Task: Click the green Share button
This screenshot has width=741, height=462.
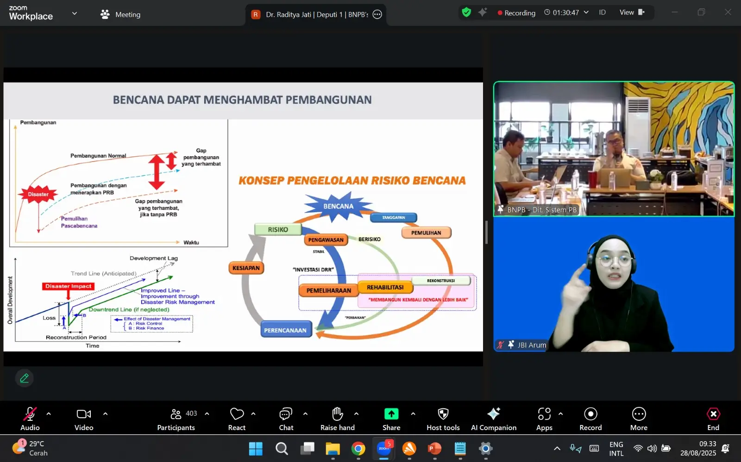Action: pyautogui.click(x=391, y=419)
